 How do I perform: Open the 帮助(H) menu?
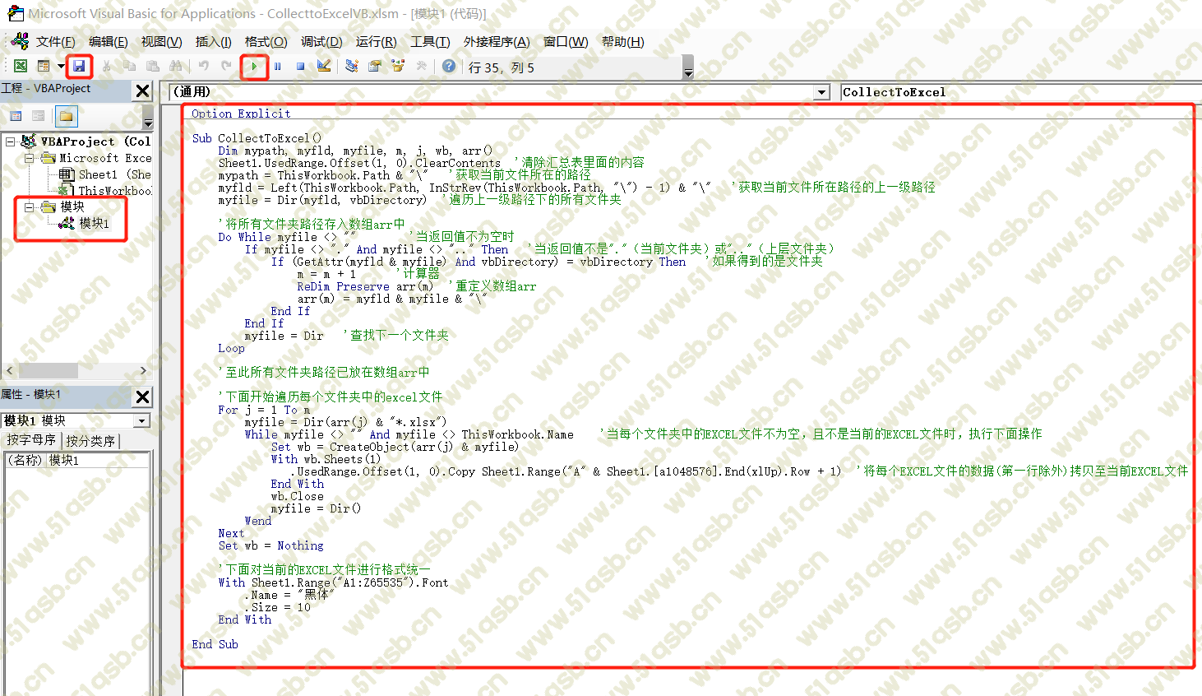pos(622,42)
